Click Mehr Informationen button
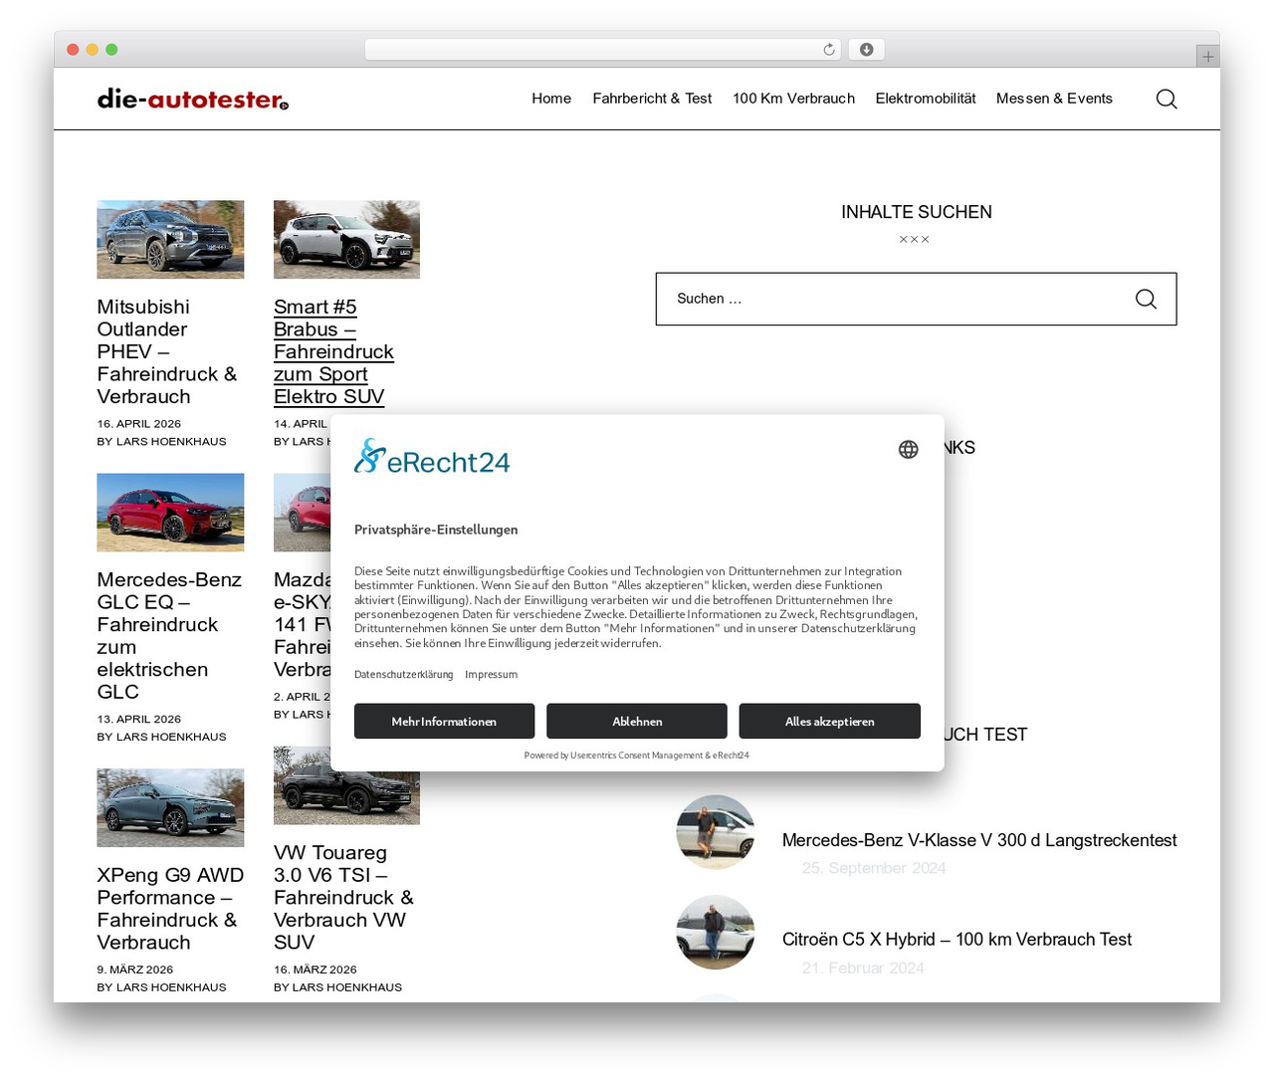Screen dimensions: 1274x1079 444,721
